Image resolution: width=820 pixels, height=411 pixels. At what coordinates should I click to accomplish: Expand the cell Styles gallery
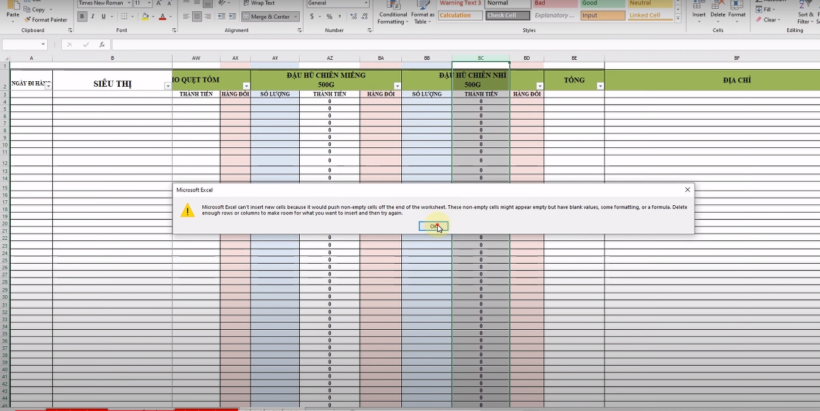click(678, 18)
